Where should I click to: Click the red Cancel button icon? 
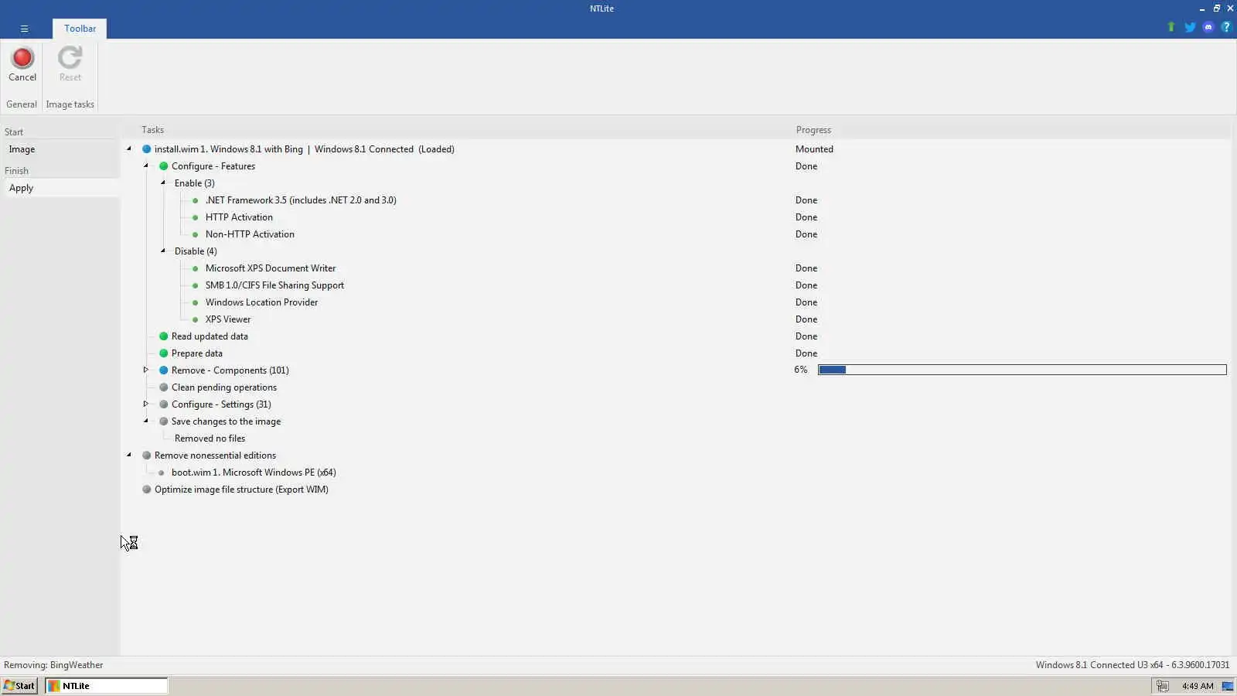(22, 58)
